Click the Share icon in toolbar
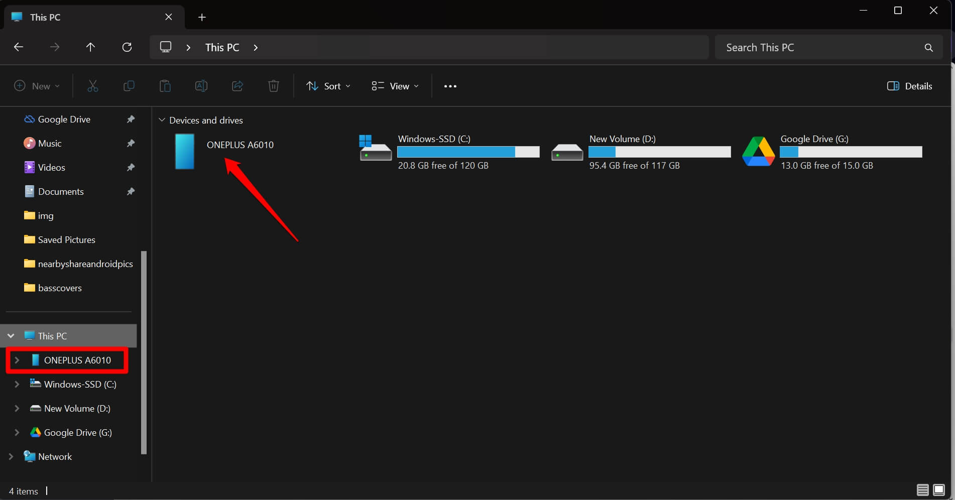 pyautogui.click(x=237, y=86)
